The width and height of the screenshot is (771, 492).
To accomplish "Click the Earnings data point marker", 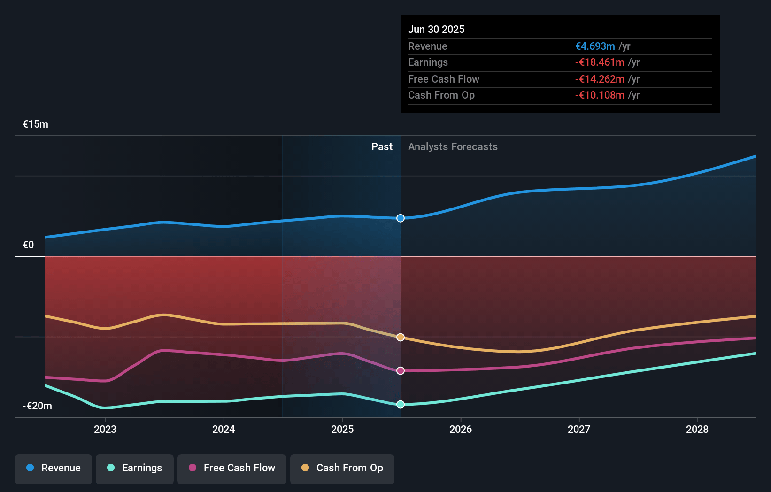I will [401, 405].
